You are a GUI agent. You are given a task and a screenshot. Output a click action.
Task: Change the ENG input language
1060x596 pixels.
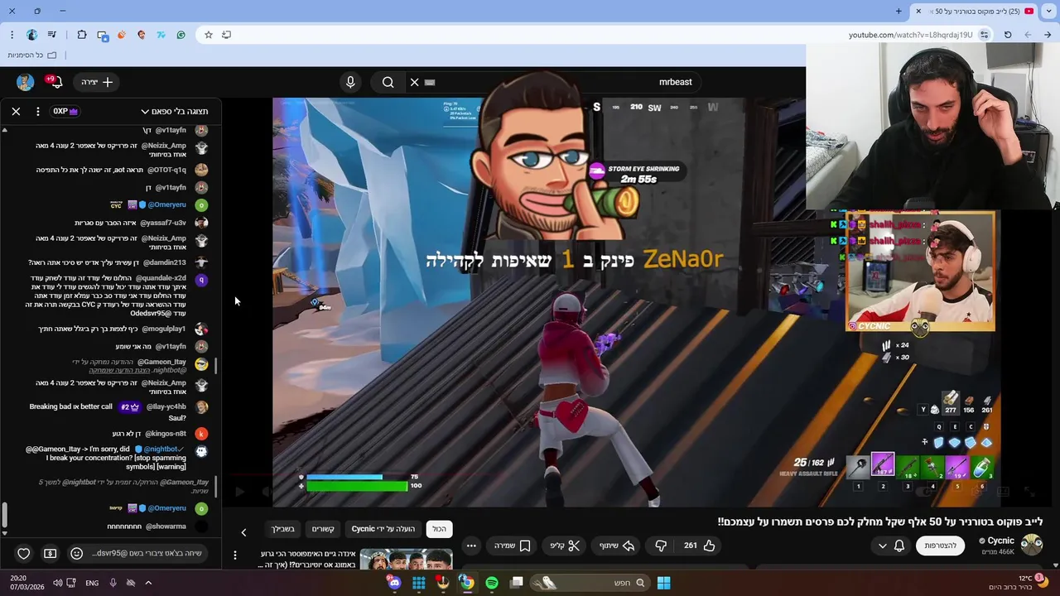click(92, 583)
